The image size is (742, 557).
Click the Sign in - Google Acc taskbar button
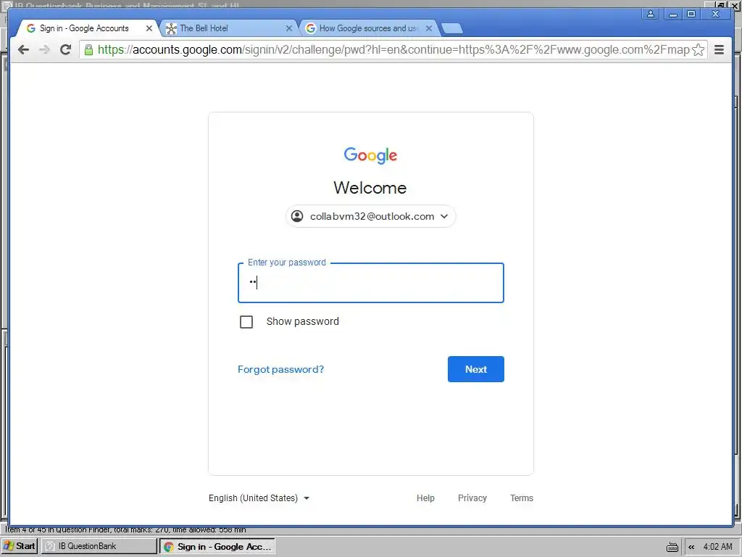(217, 547)
